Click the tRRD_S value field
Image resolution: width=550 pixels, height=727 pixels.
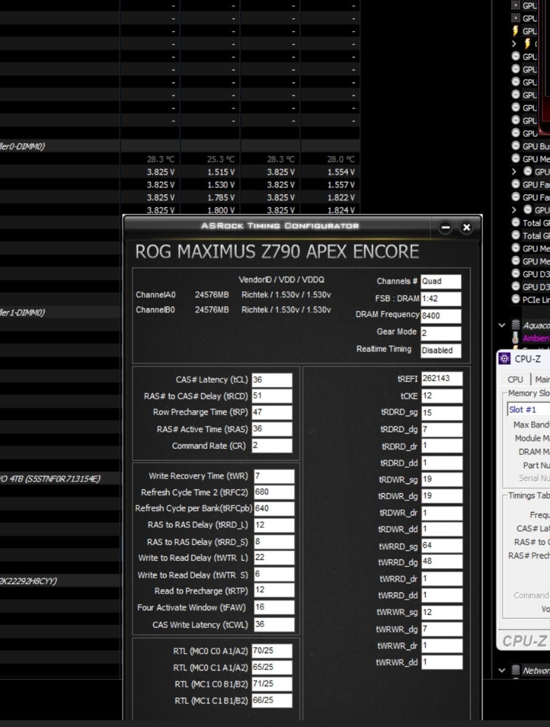coord(274,542)
